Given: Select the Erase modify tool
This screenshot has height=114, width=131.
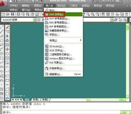Looking at the screenshot, I should point(7,27).
